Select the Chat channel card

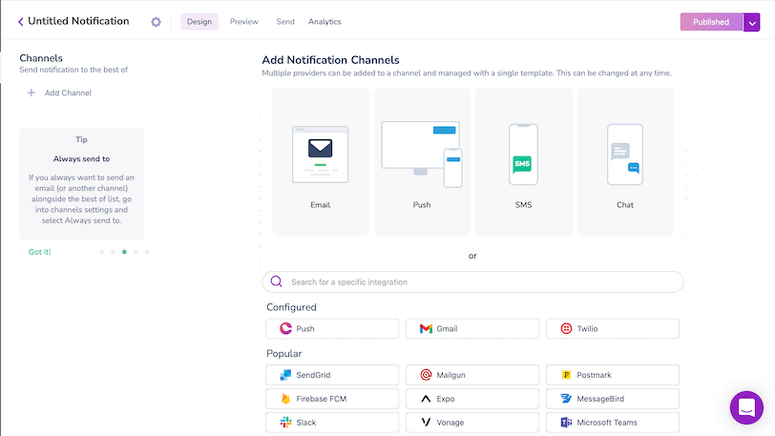pyautogui.click(x=625, y=161)
